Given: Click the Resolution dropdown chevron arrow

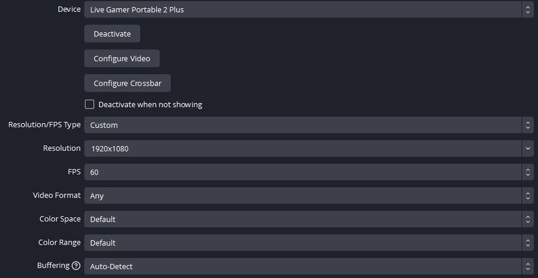Looking at the screenshot, I should (527, 148).
